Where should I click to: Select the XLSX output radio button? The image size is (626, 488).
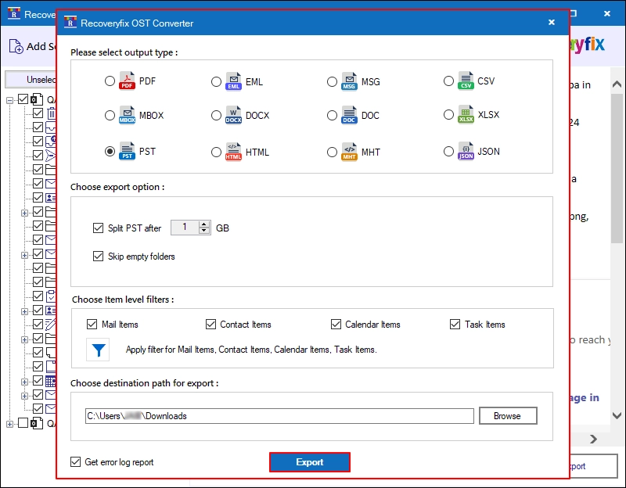click(448, 114)
